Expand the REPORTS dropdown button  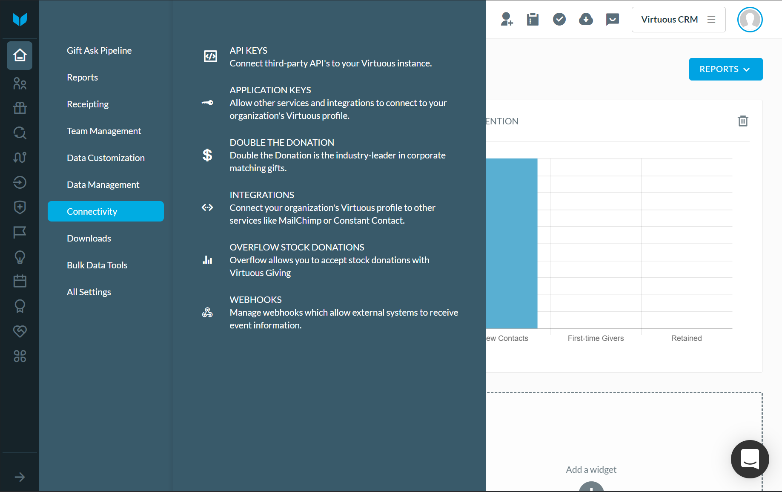[x=725, y=69]
